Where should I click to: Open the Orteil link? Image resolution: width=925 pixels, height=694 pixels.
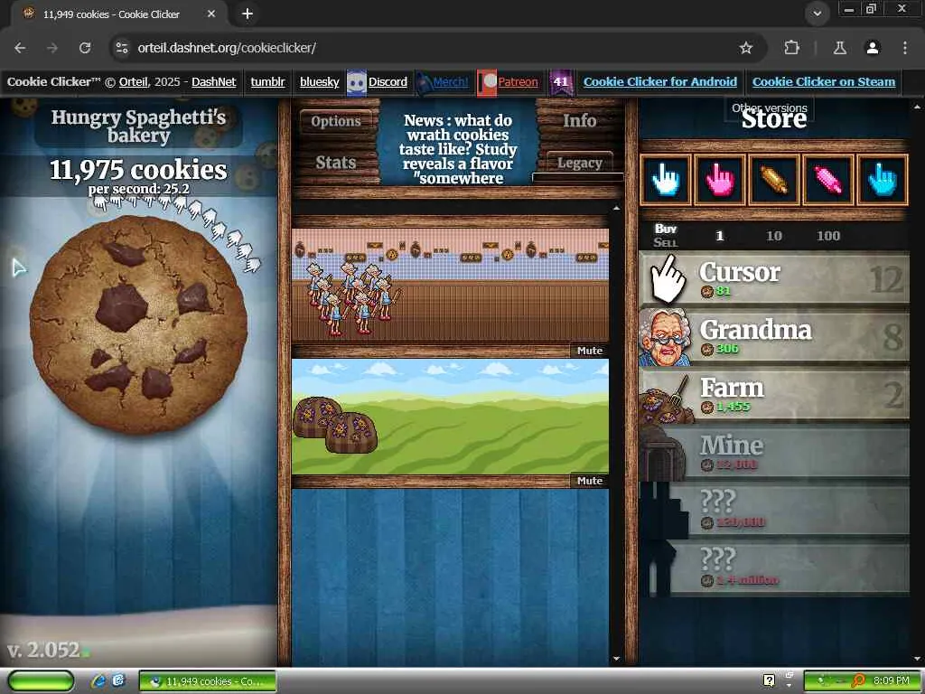tap(134, 82)
